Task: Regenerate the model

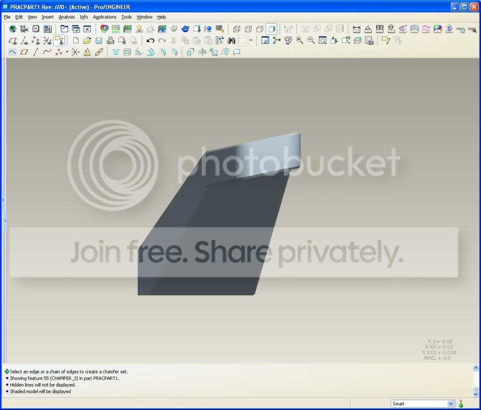Action: [x=220, y=40]
